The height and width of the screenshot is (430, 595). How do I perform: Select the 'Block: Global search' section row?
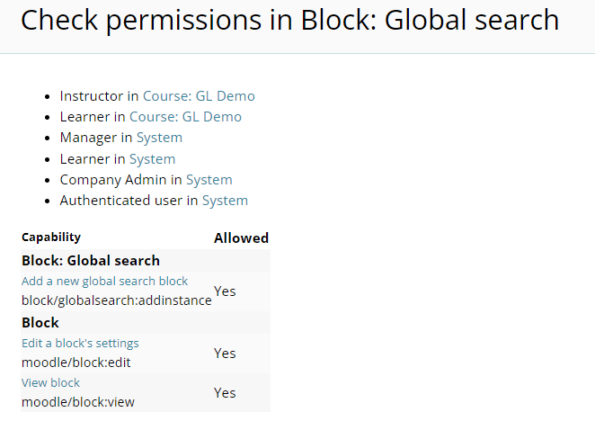(91, 261)
